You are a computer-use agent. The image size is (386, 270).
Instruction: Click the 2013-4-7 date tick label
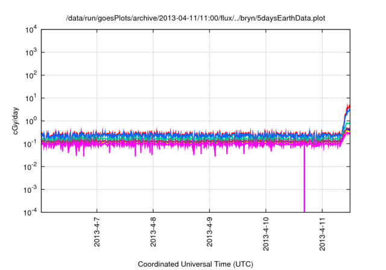click(x=96, y=231)
